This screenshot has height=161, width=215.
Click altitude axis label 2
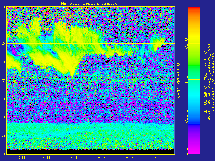(3, 117)
